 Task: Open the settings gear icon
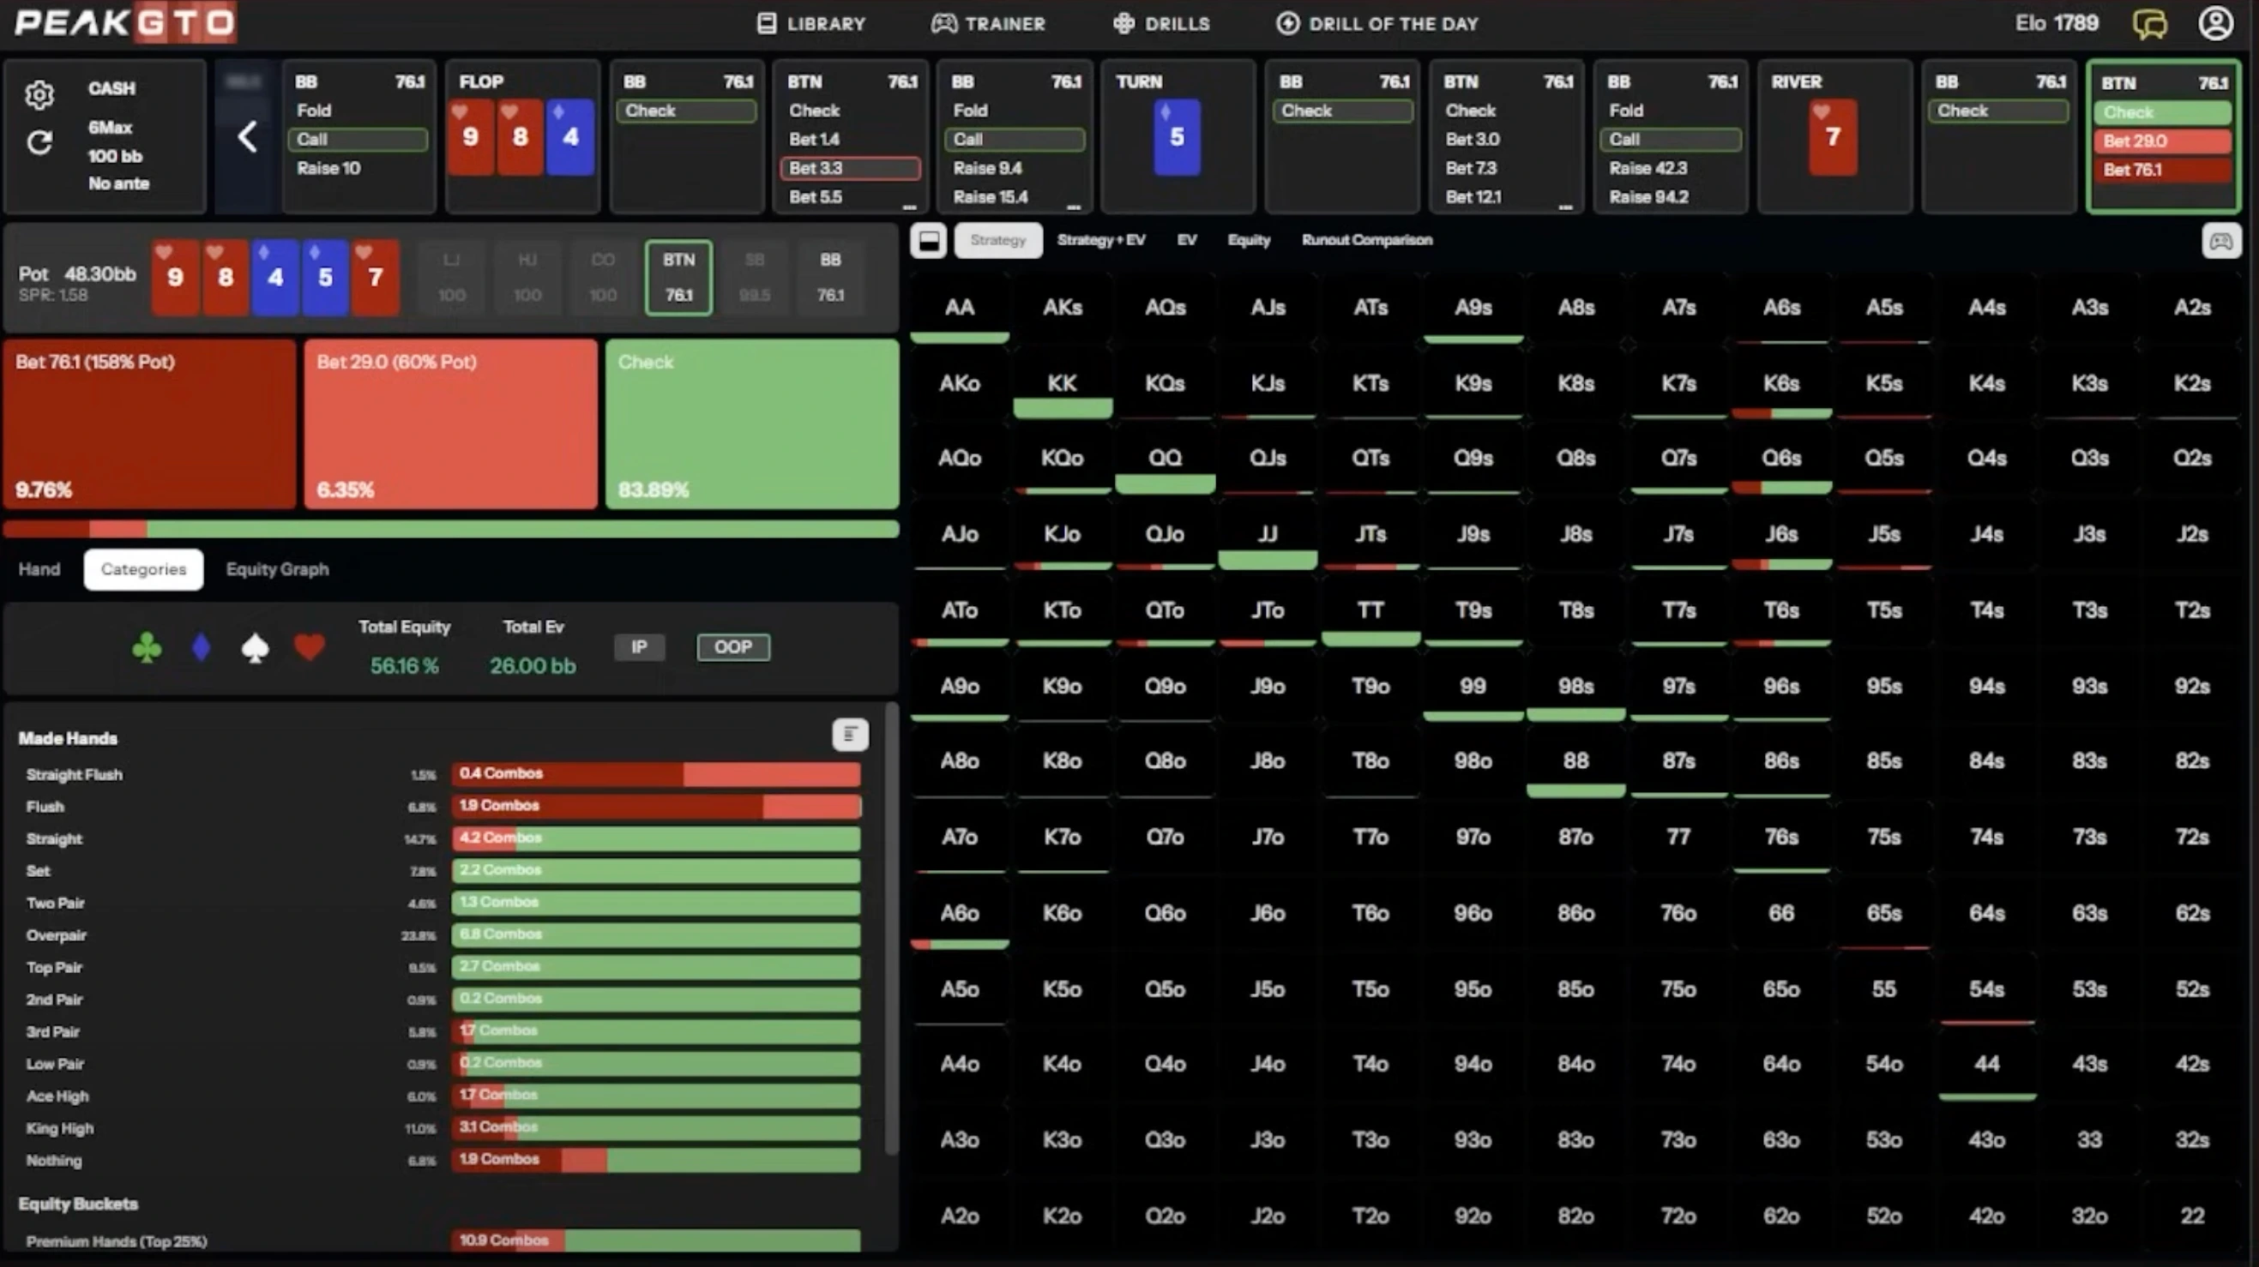[39, 94]
